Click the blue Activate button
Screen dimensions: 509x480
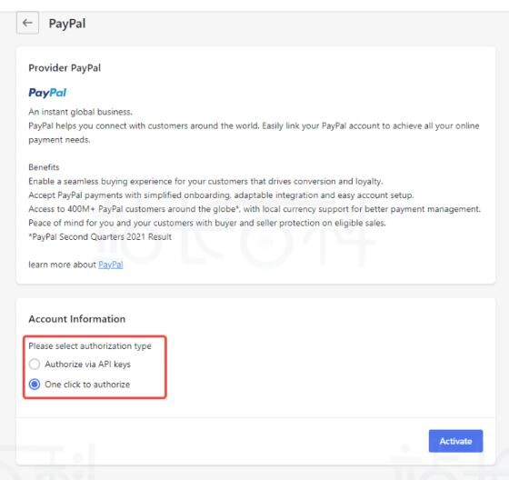click(455, 441)
